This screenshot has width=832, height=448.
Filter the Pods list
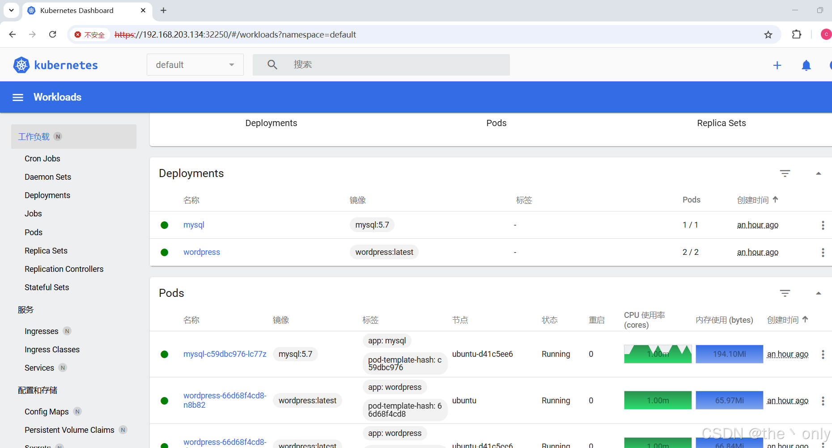[x=785, y=293]
